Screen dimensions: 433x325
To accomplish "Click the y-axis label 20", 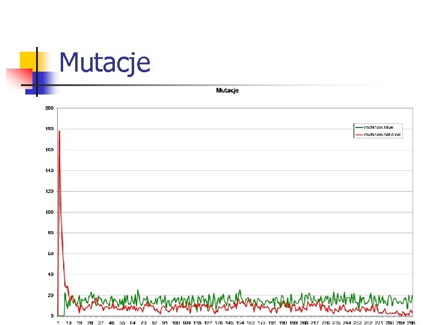I will pos(51,296).
